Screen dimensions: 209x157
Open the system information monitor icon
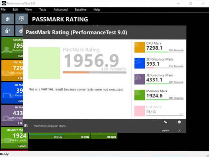pos(22,19)
